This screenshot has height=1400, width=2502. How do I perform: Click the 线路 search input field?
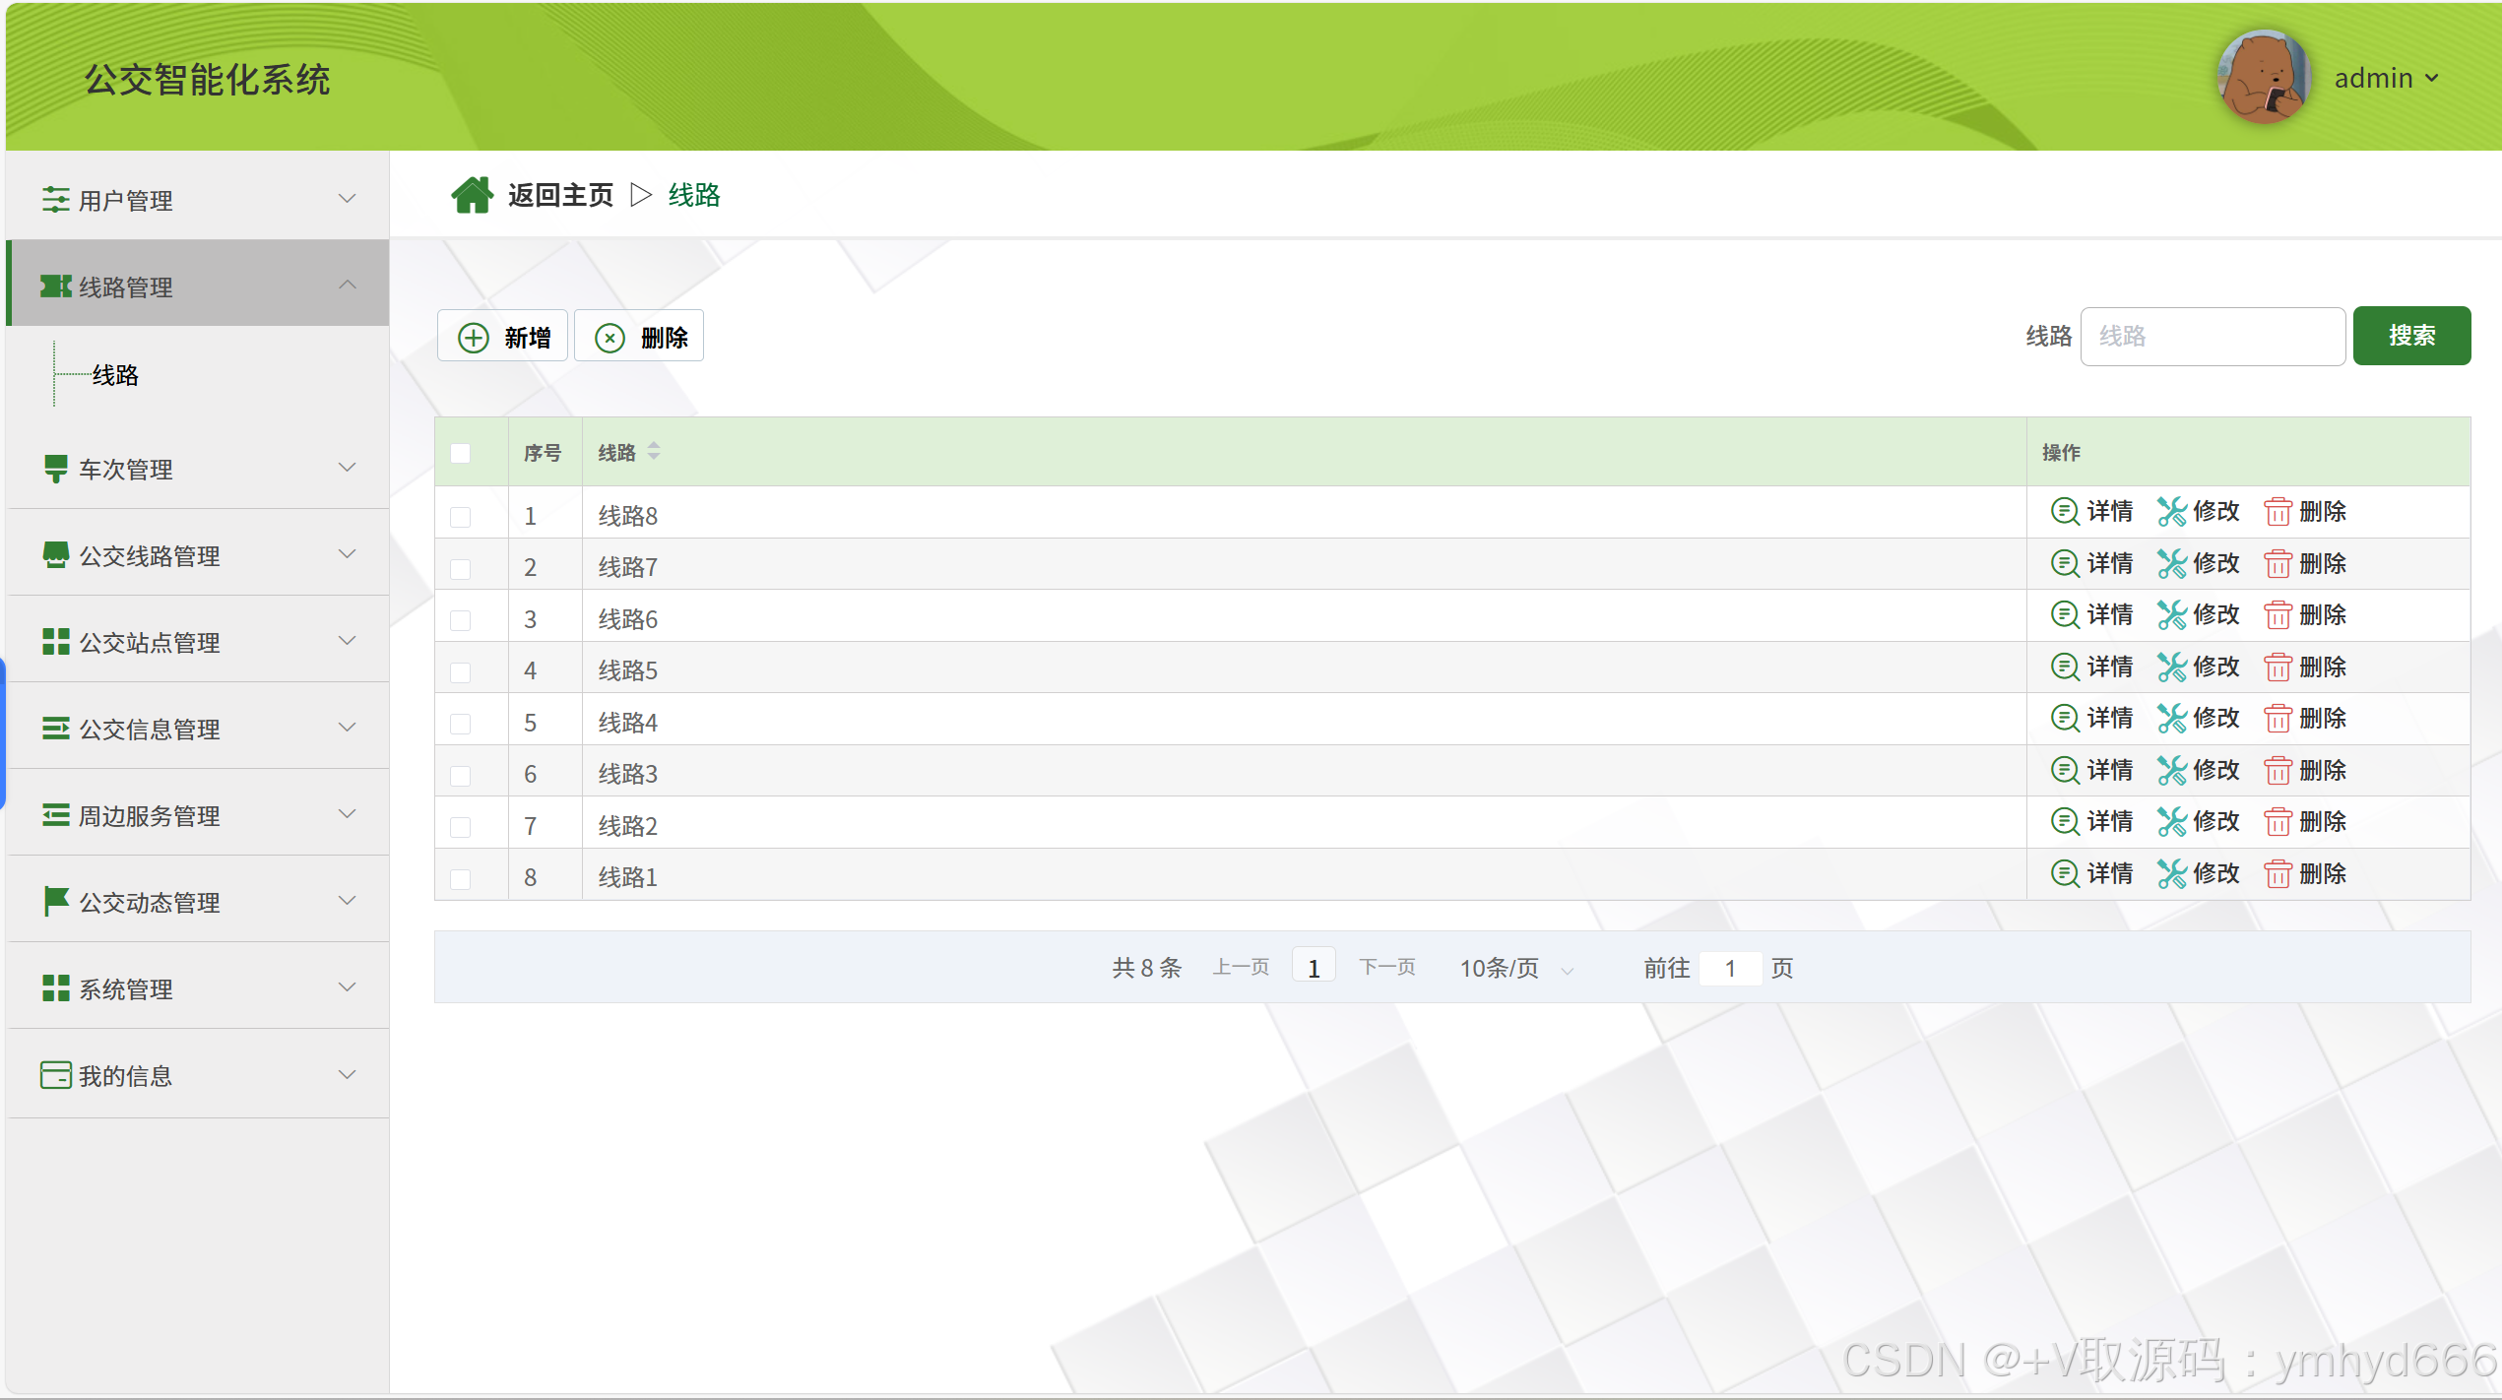(2212, 337)
